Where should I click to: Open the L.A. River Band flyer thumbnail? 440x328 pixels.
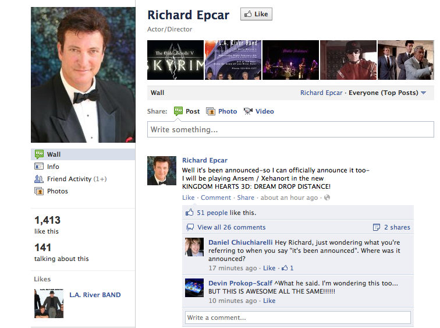pos(233,60)
